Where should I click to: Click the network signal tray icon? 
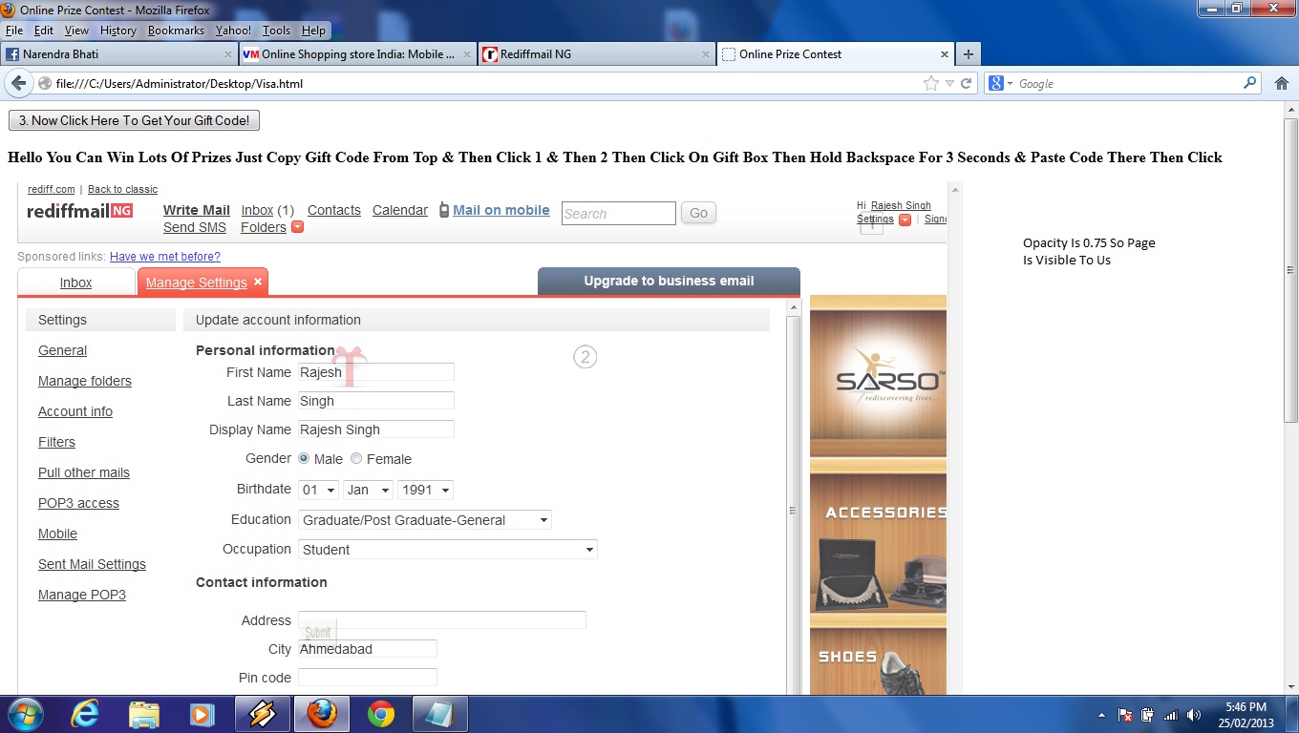point(1170,715)
